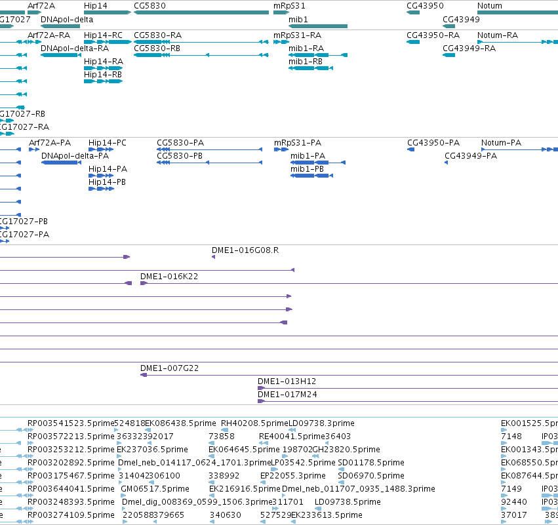Click the CG5830-RA transcript label
Screen dimensions: 558x525
(x=157, y=35)
